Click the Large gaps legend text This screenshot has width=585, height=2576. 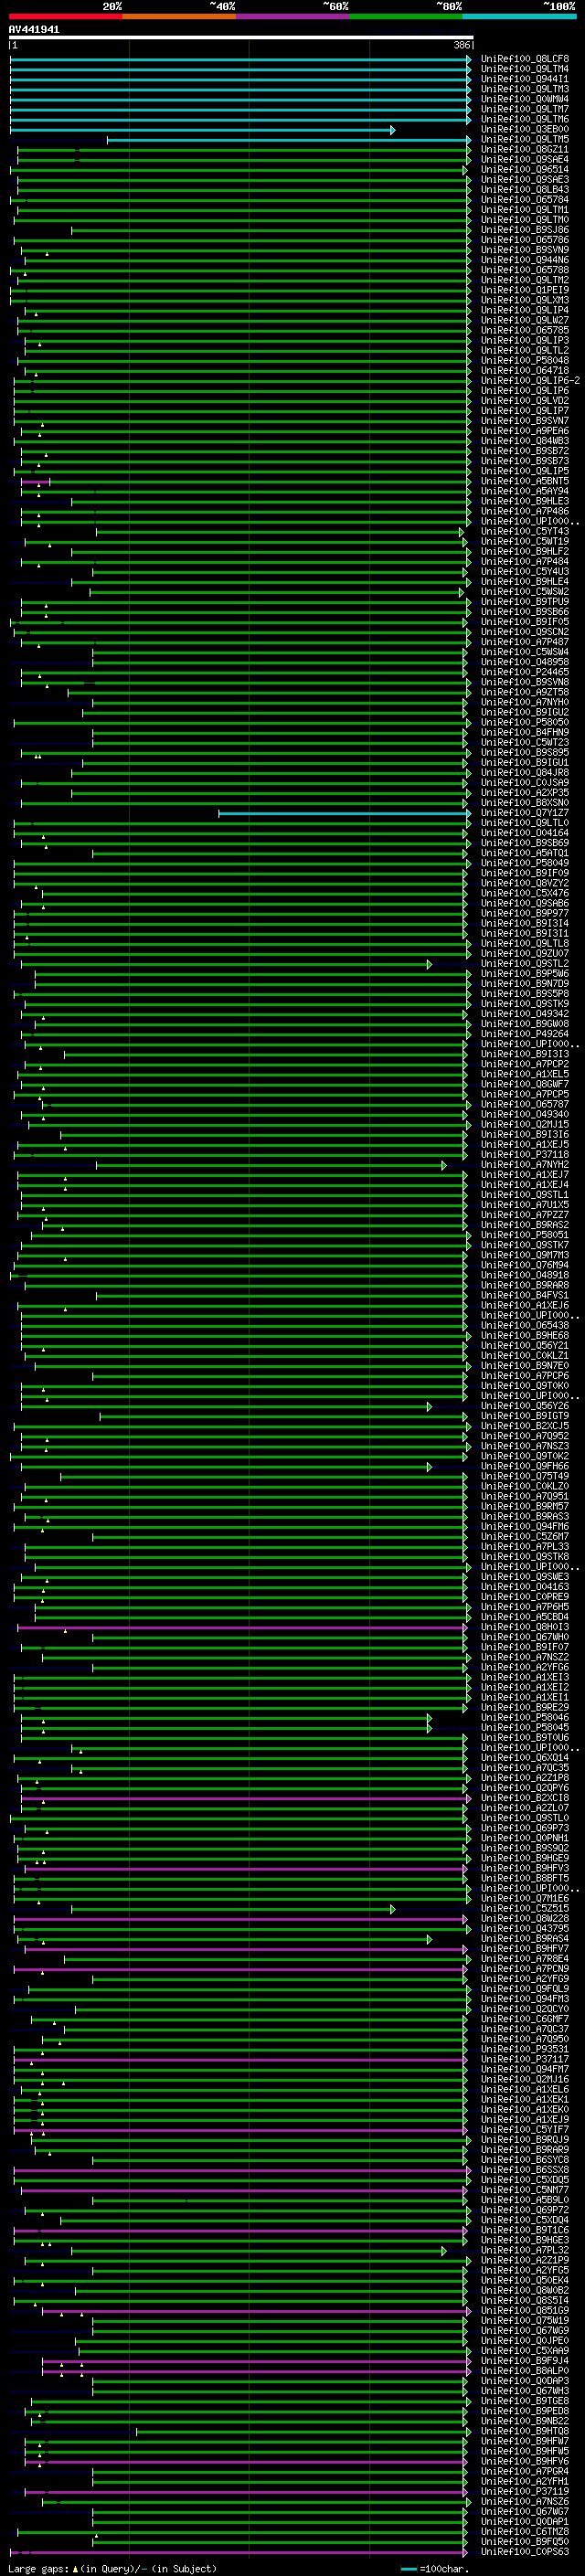112,2569
